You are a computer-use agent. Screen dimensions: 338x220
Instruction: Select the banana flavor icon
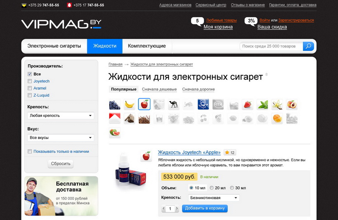coord(129,104)
